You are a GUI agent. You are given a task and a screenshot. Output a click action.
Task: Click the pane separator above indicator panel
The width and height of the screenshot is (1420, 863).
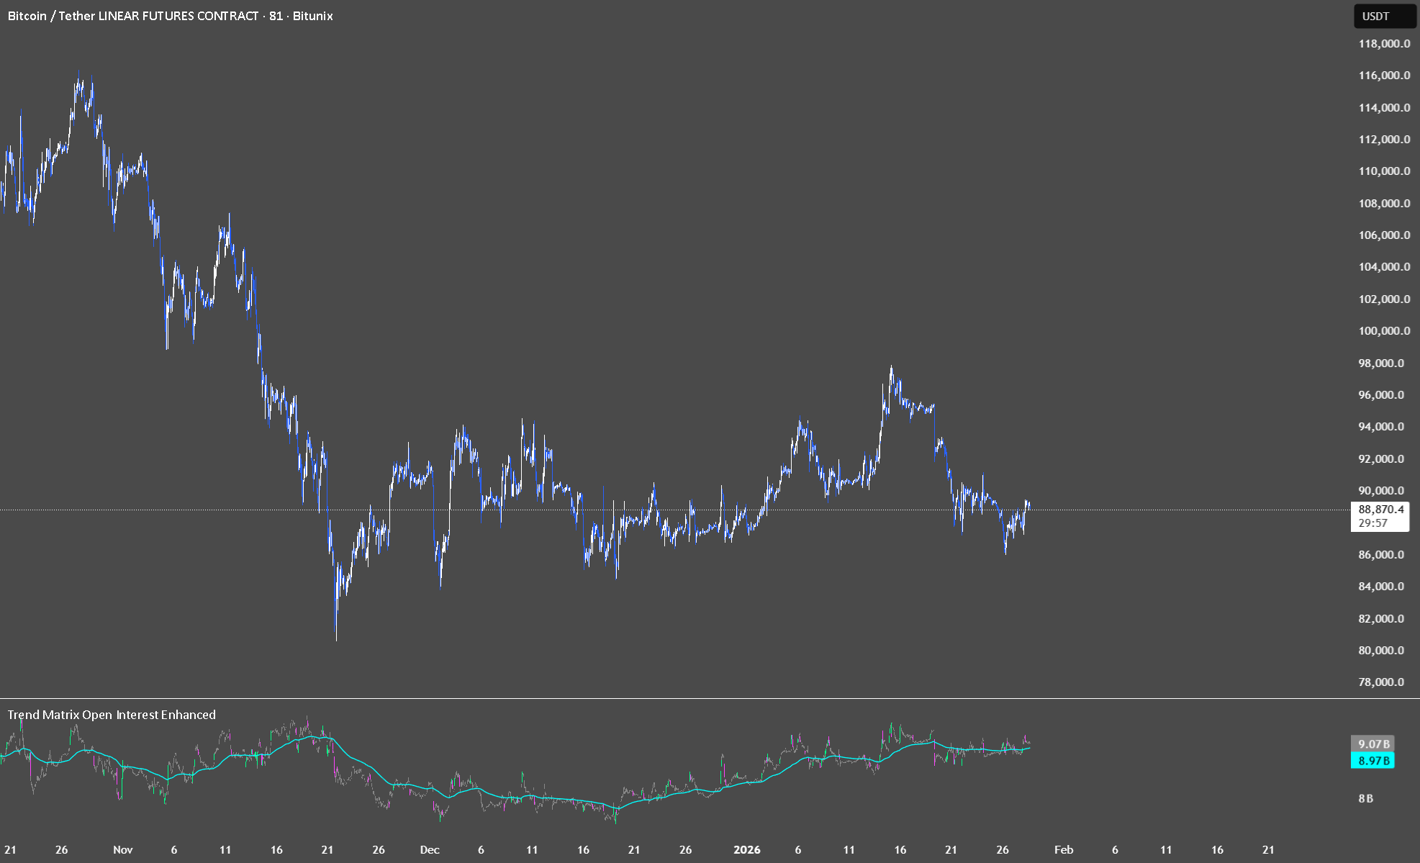(x=710, y=698)
